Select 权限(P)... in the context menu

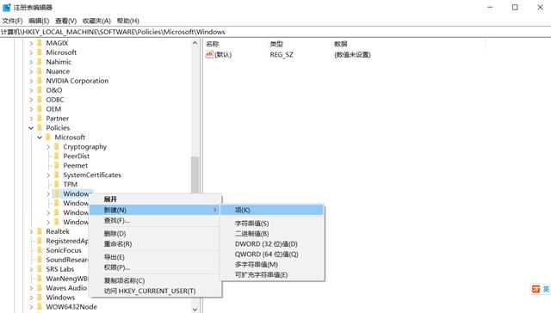pos(155,267)
